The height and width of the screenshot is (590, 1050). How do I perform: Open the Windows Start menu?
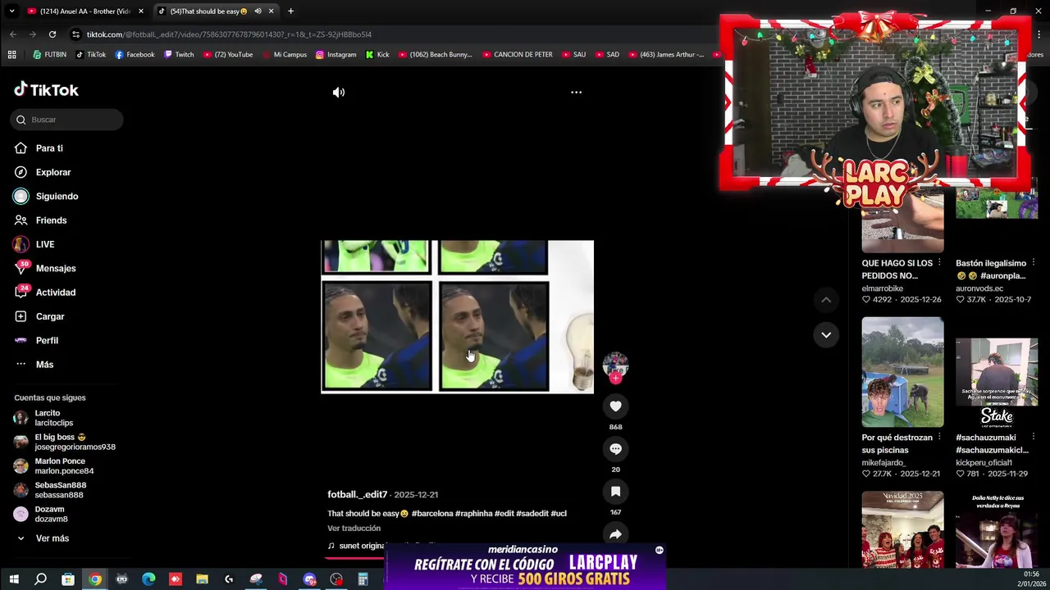13,579
